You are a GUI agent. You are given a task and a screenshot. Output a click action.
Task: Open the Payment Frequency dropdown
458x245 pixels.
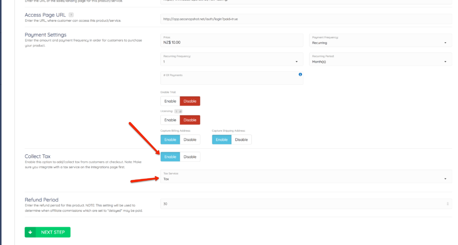(378, 43)
